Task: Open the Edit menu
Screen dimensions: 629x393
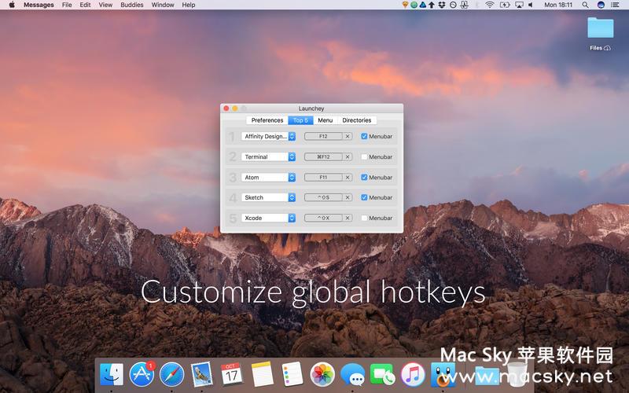Action: pyautogui.click(x=85, y=5)
